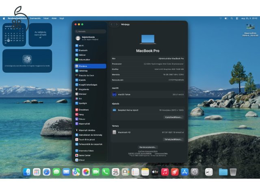The image size is (260, 195).
Task: Open the Nézet menu
Action: (x=46, y=18)
